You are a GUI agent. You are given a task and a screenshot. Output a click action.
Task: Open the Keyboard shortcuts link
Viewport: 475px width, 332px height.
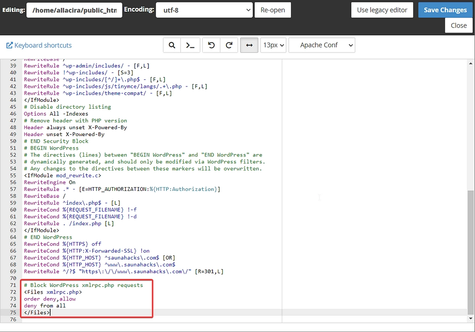coord(39,46)
